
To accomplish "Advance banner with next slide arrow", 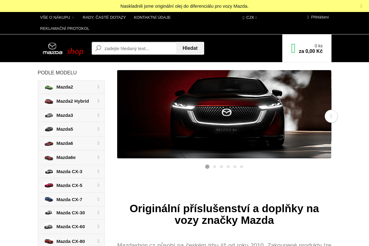I will [331, 116].
